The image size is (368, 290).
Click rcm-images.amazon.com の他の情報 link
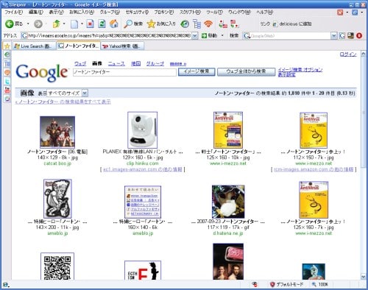pos(314,169)
